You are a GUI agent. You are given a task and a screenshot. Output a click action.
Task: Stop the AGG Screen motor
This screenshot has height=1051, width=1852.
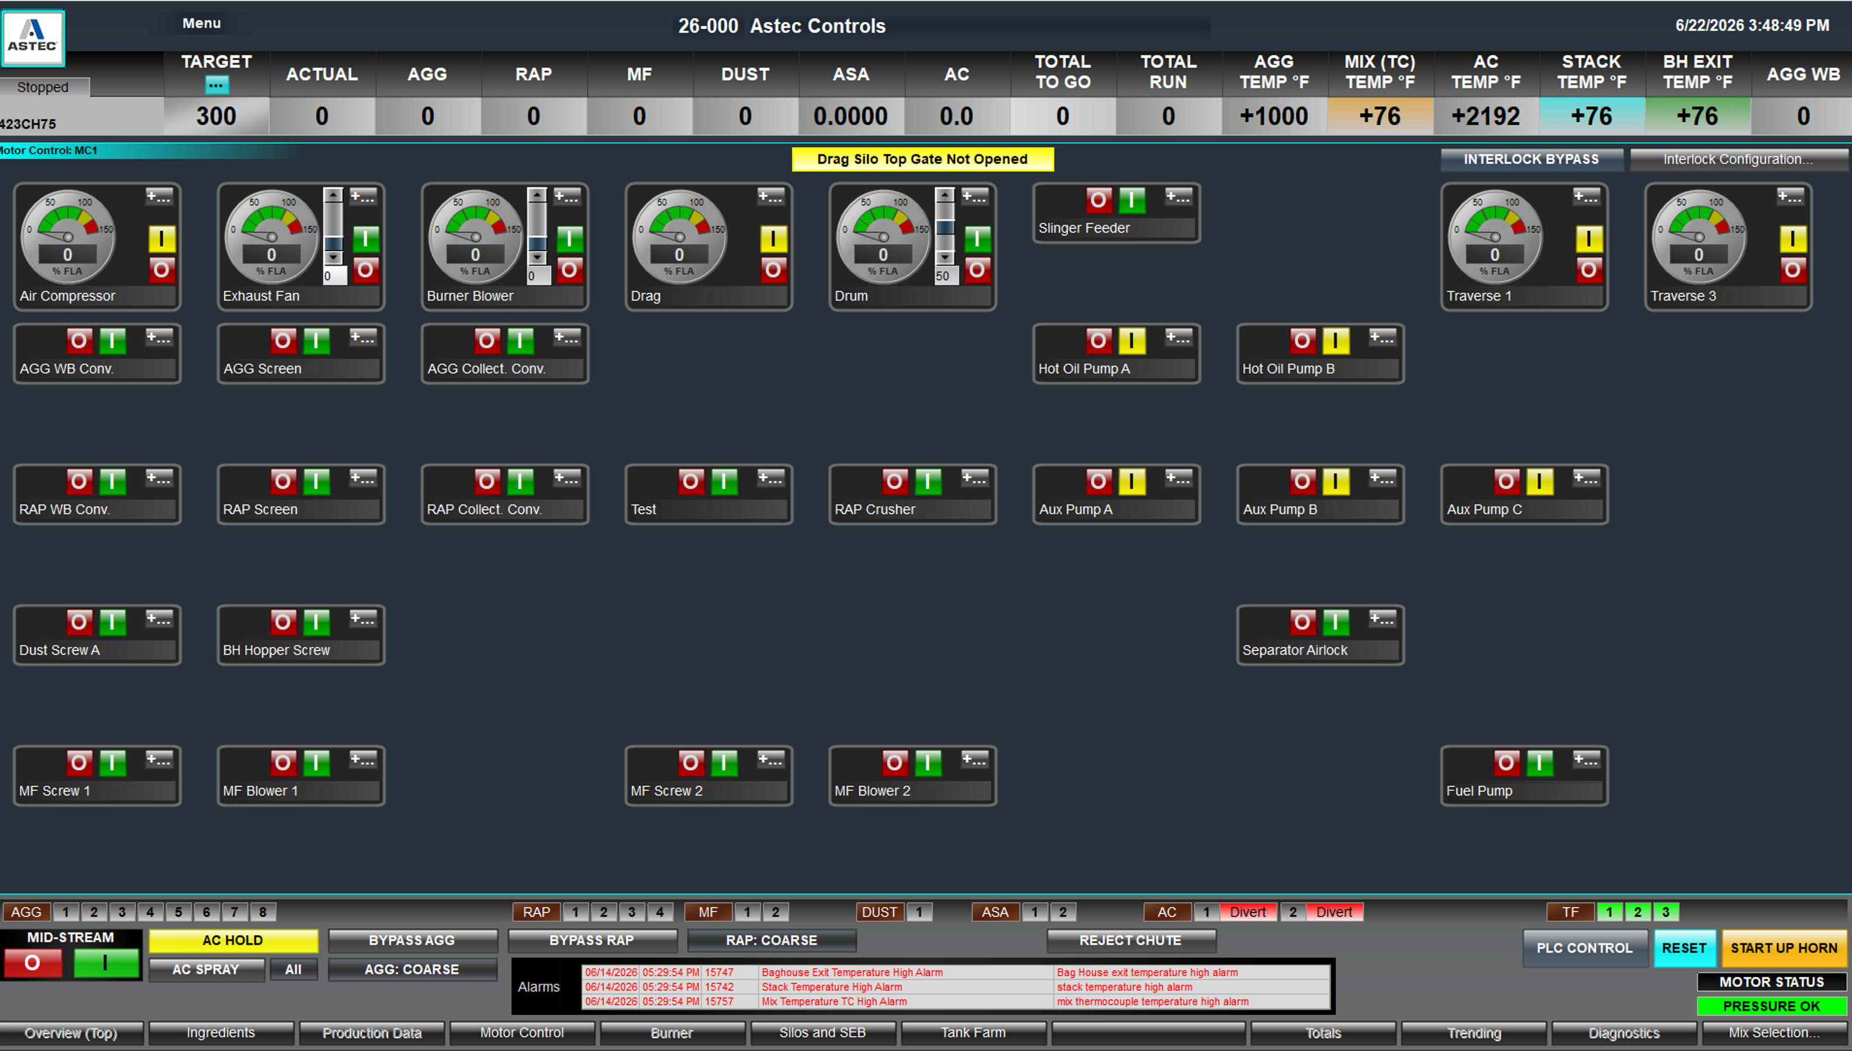pyautogui.click(x=283, y=341)
